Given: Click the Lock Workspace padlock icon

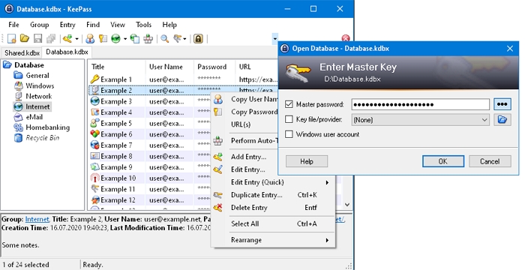Looking at the screenshot, I should tap(198, 38).
